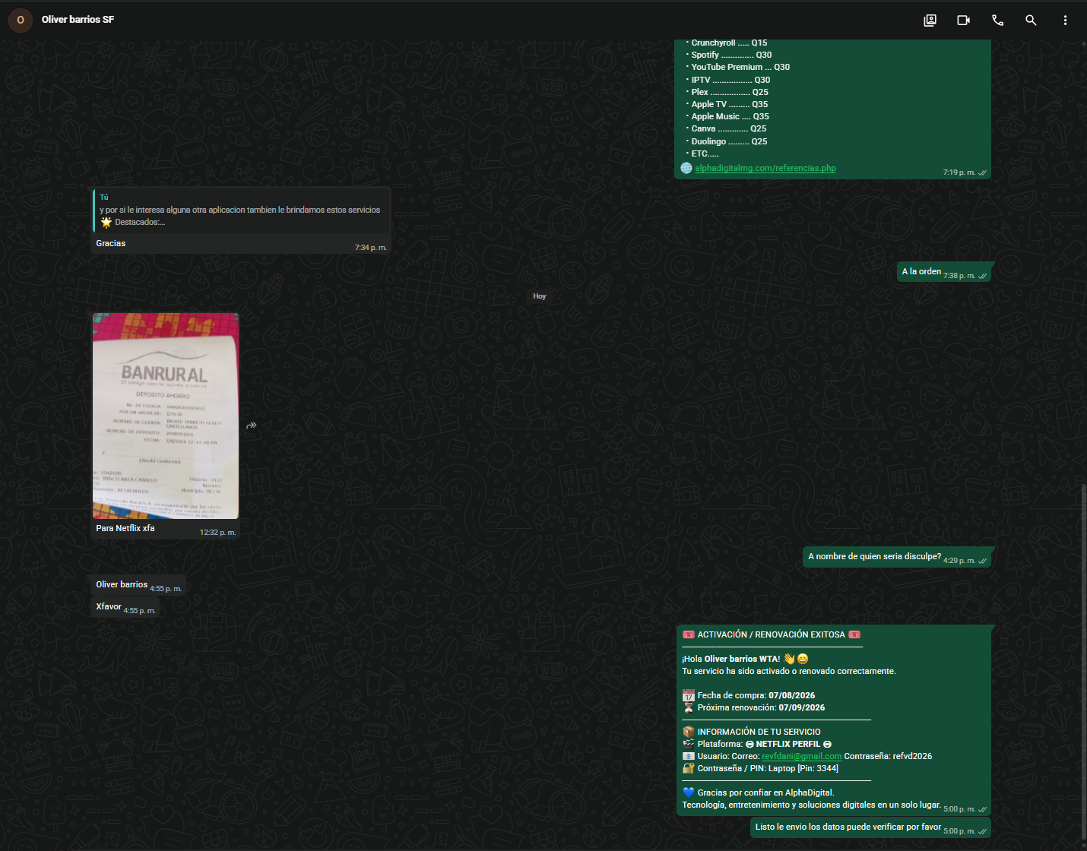Open the Banrural deposit receipt photo
This screenshot has height=851, width=1087.
point(166,416)
